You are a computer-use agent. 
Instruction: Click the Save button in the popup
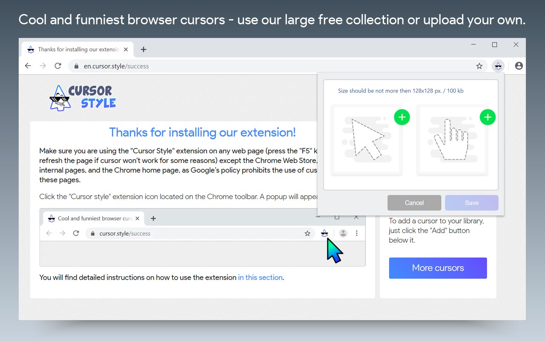click(472, 203)
